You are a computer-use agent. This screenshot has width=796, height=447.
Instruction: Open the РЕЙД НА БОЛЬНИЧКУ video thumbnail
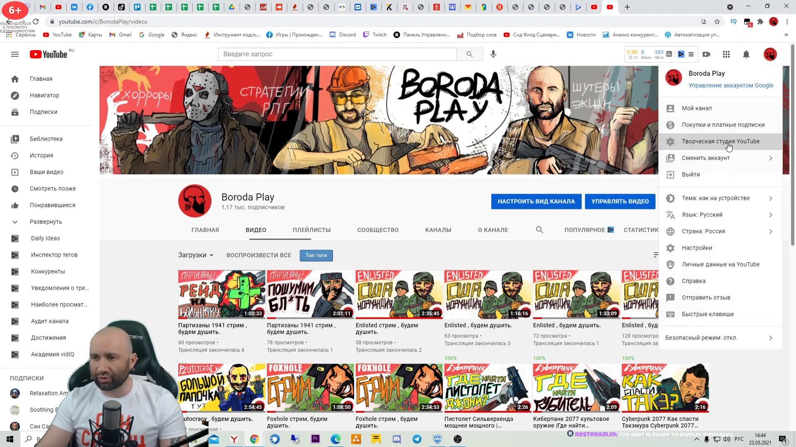tap(221, 294)
